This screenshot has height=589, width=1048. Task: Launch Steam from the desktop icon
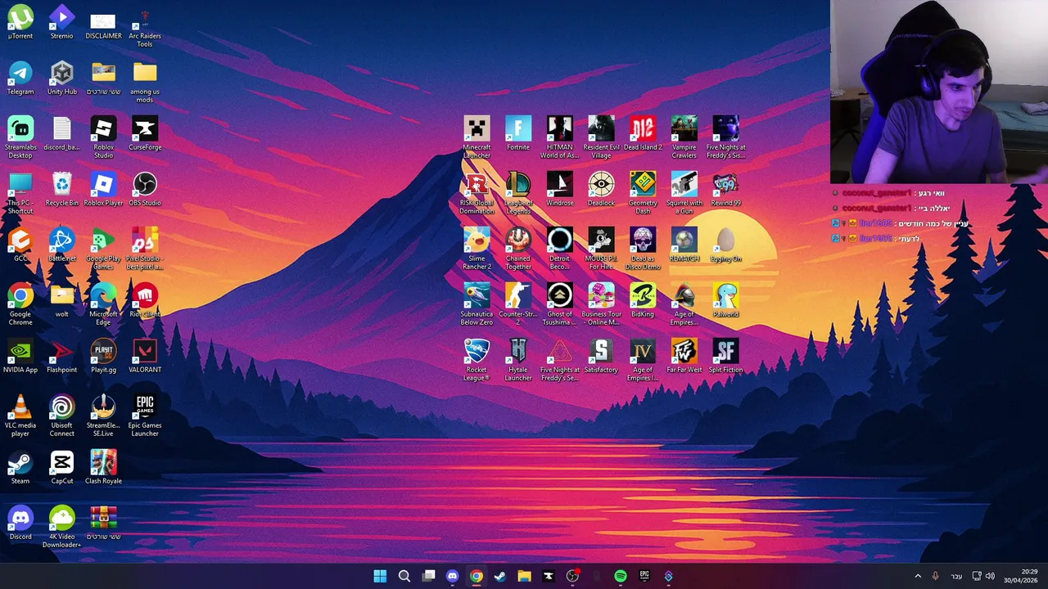click(x=20, y=467)
